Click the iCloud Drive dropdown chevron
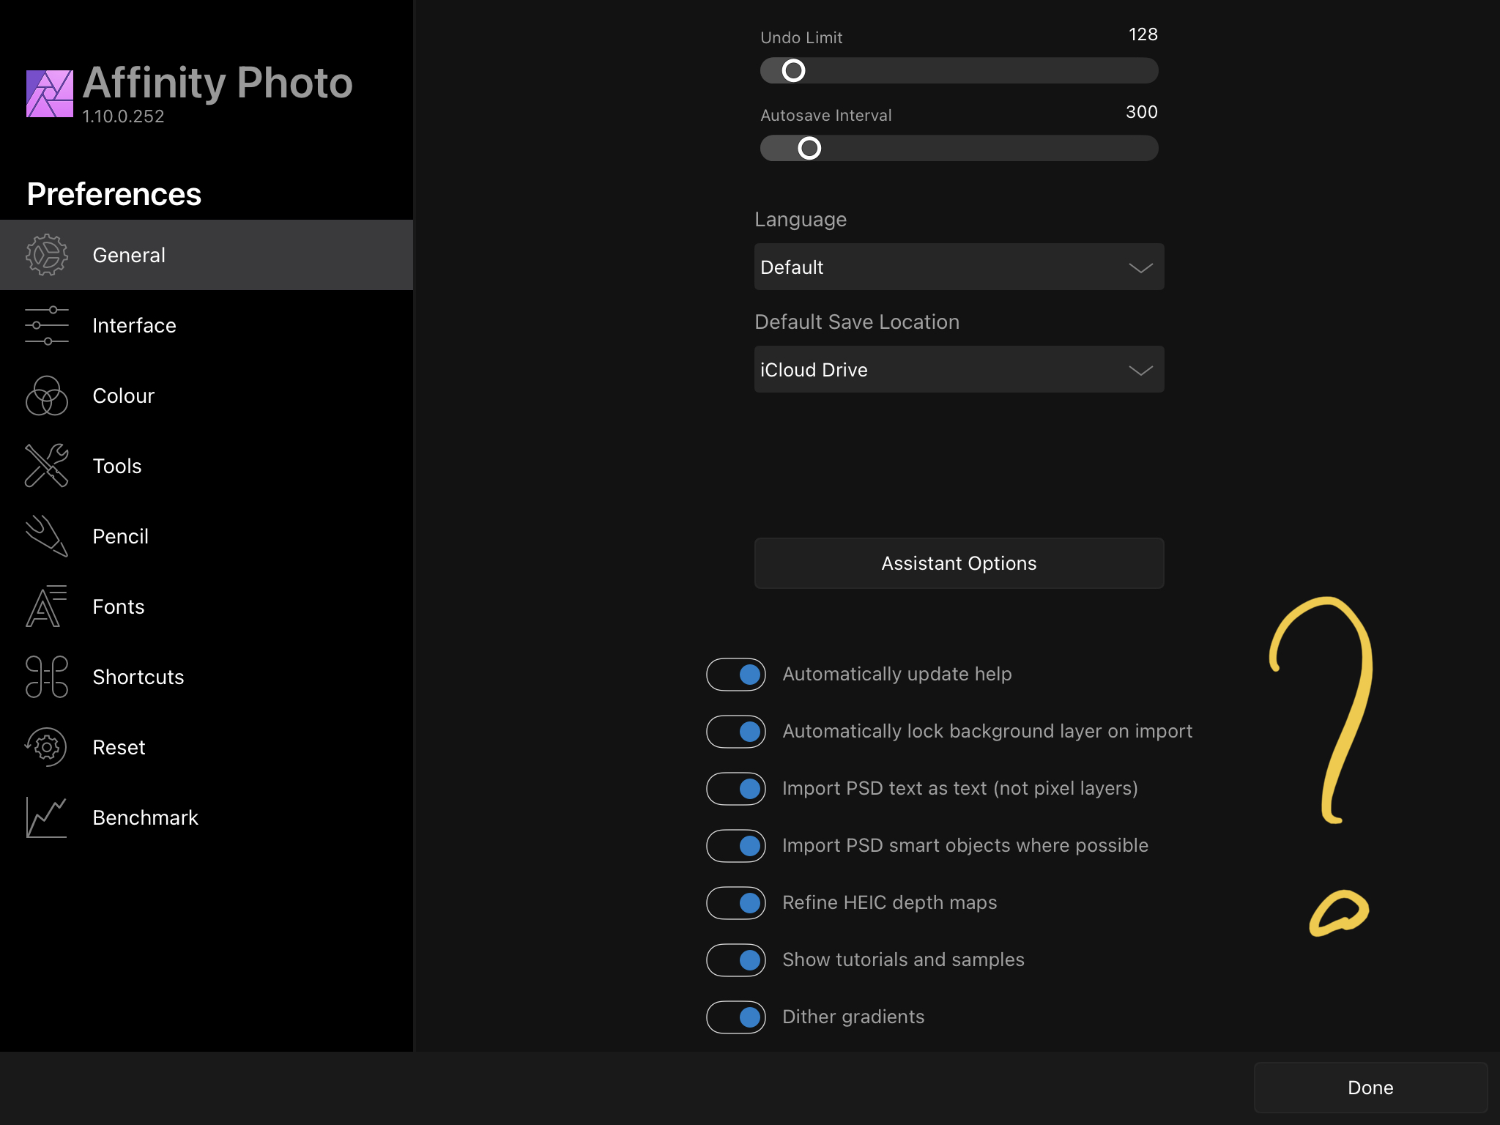Image resolution: width=1500 pixels, height=1125 pixels. pos(1140,371)
